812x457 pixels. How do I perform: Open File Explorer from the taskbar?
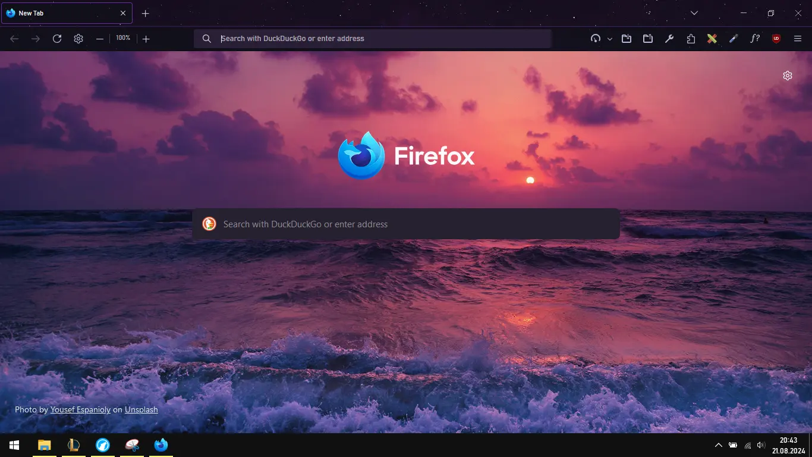pos(45,445)
